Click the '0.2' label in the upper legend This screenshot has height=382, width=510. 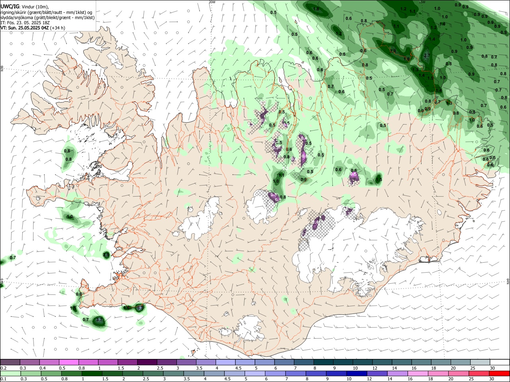[x=4, y=368]
